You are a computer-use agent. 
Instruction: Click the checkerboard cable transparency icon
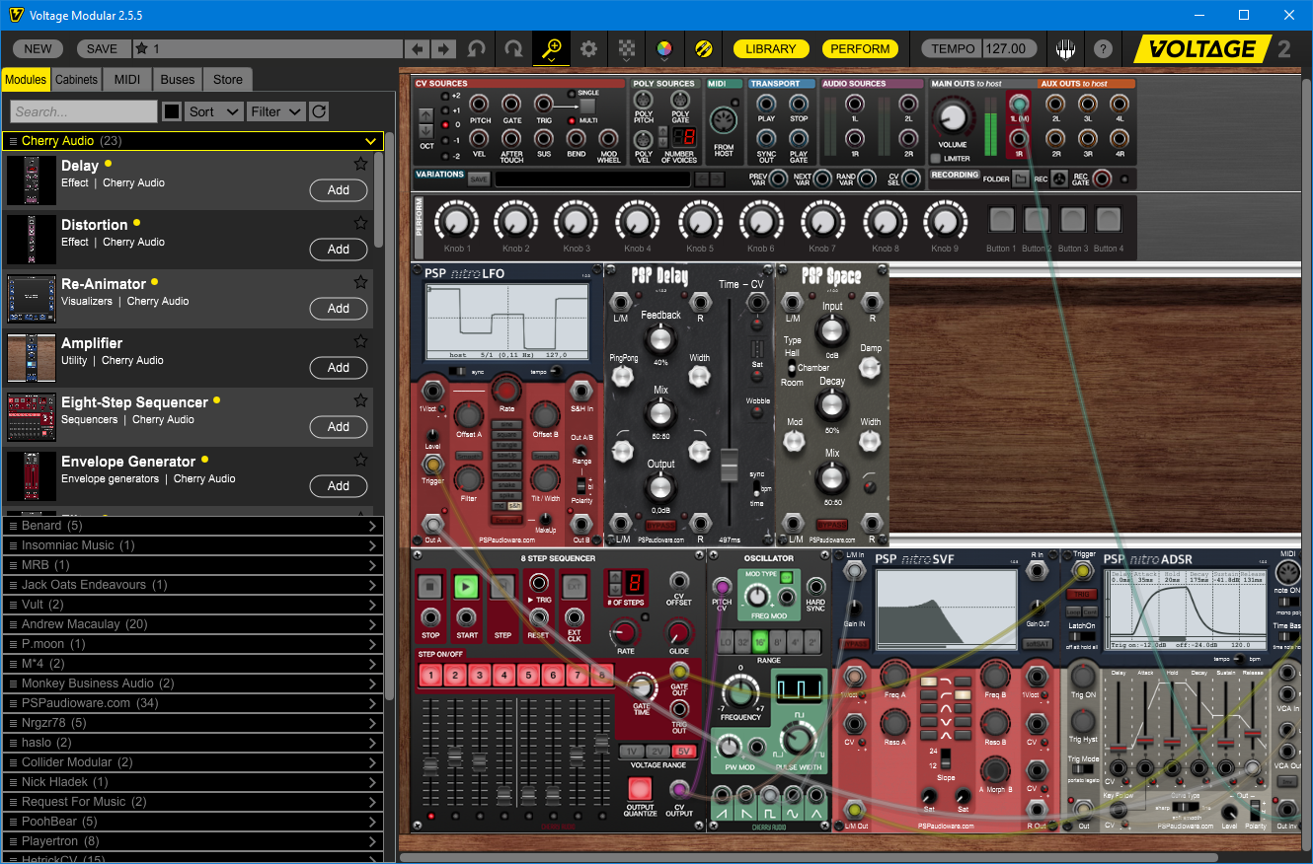tap(626, 48)
